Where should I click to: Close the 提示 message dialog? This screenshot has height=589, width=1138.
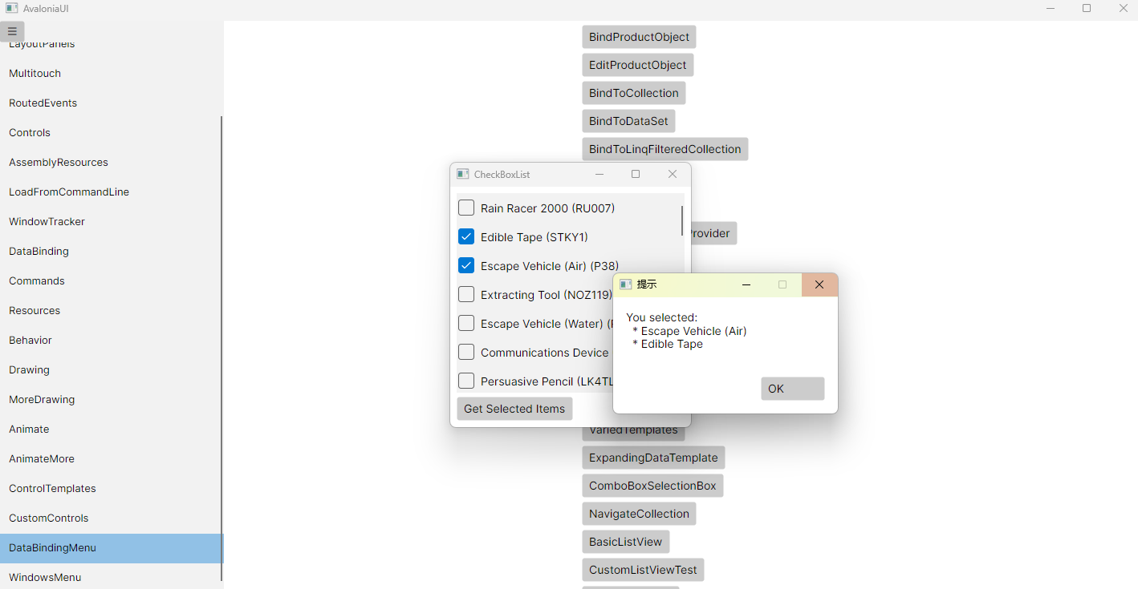point(819,284)
